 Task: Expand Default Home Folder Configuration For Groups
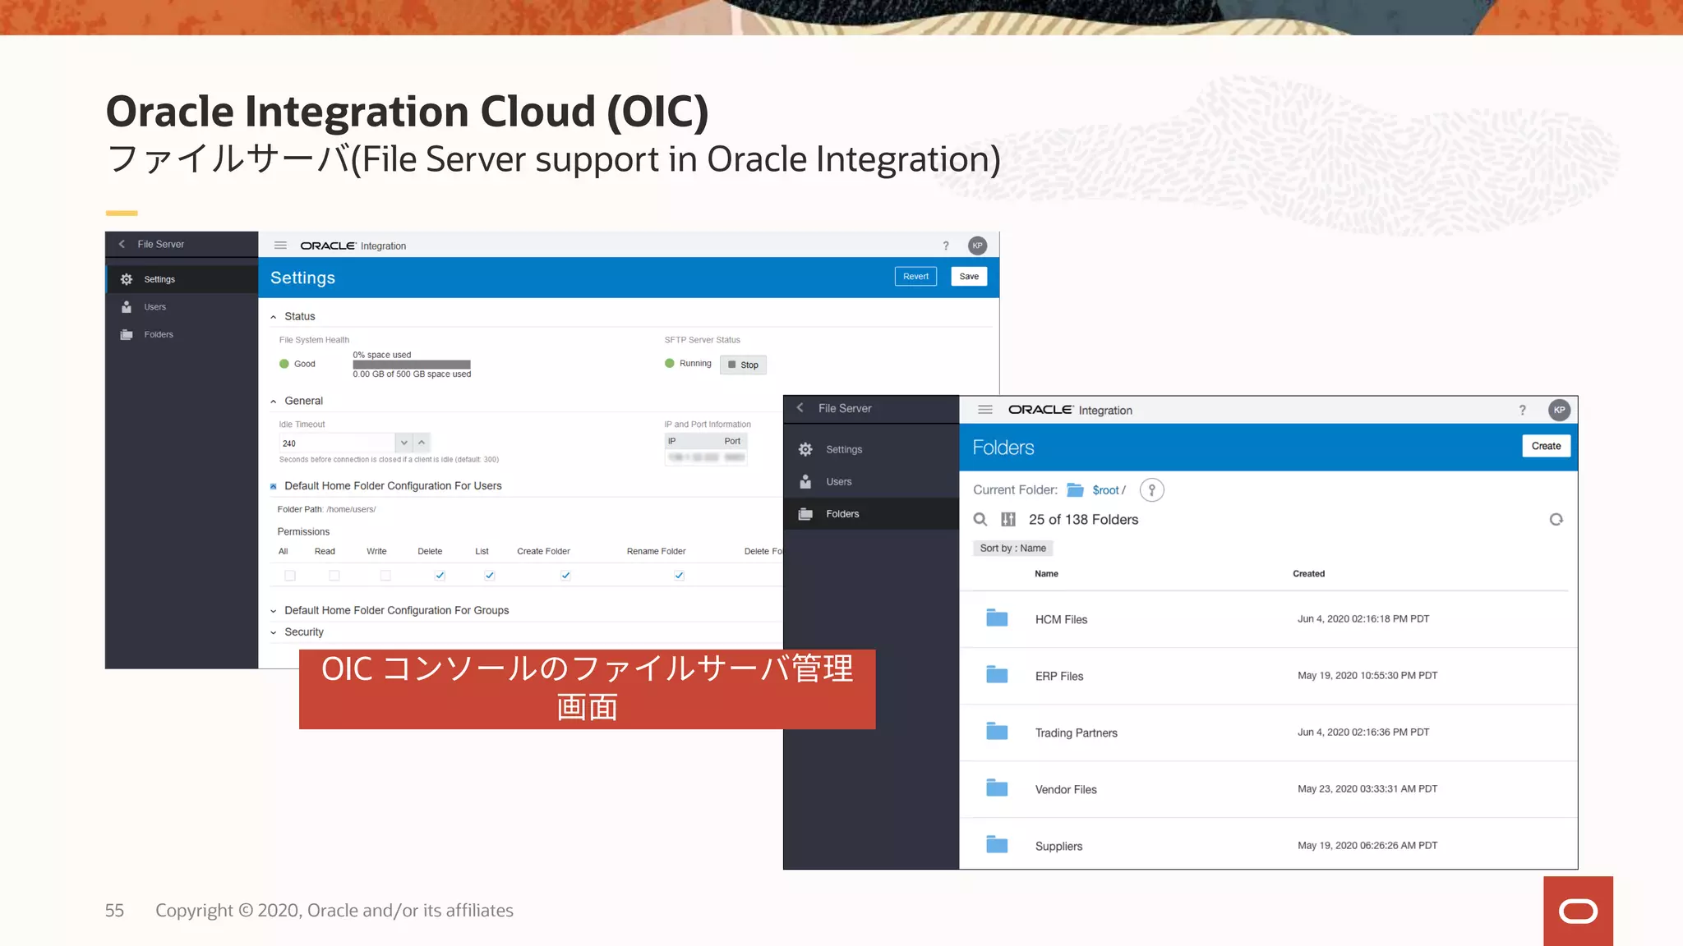click(x=274, y=611)
